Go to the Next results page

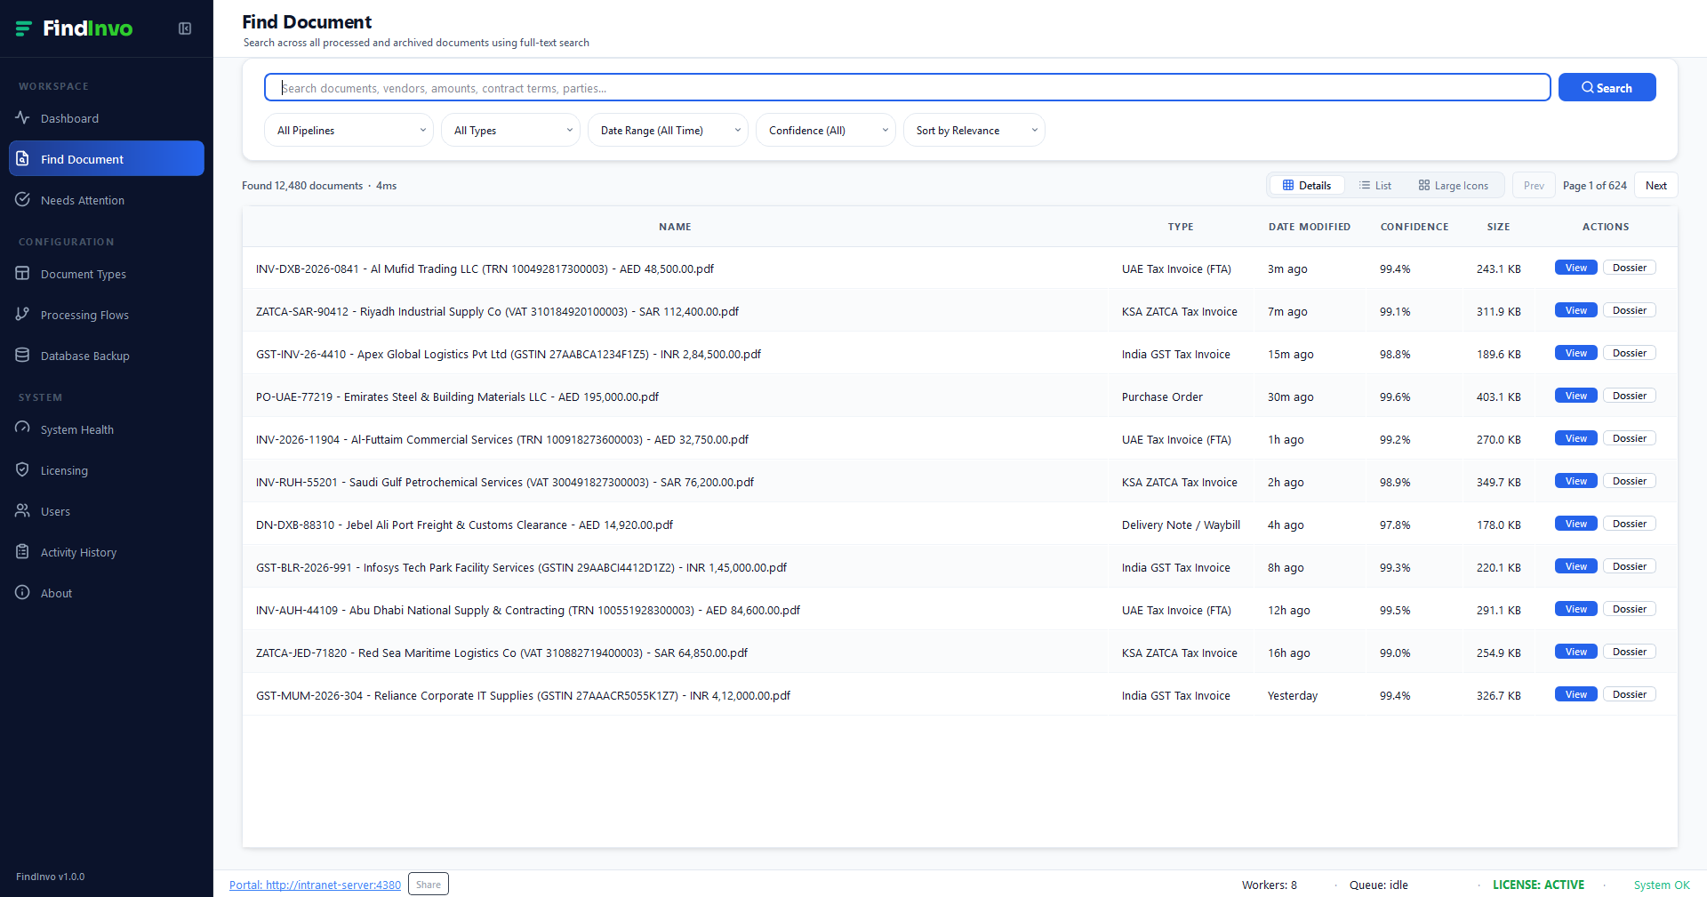click(x=1655, y=185)
